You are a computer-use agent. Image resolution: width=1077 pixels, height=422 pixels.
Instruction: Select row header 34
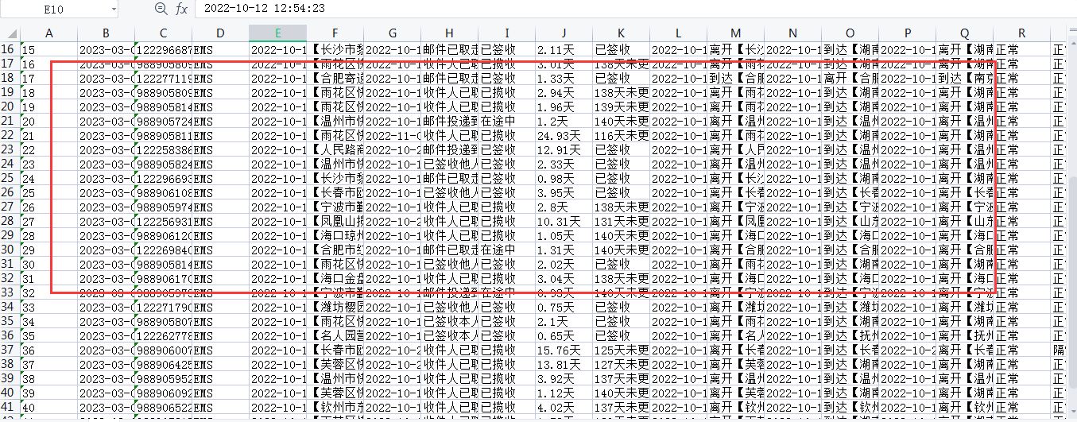10,307
